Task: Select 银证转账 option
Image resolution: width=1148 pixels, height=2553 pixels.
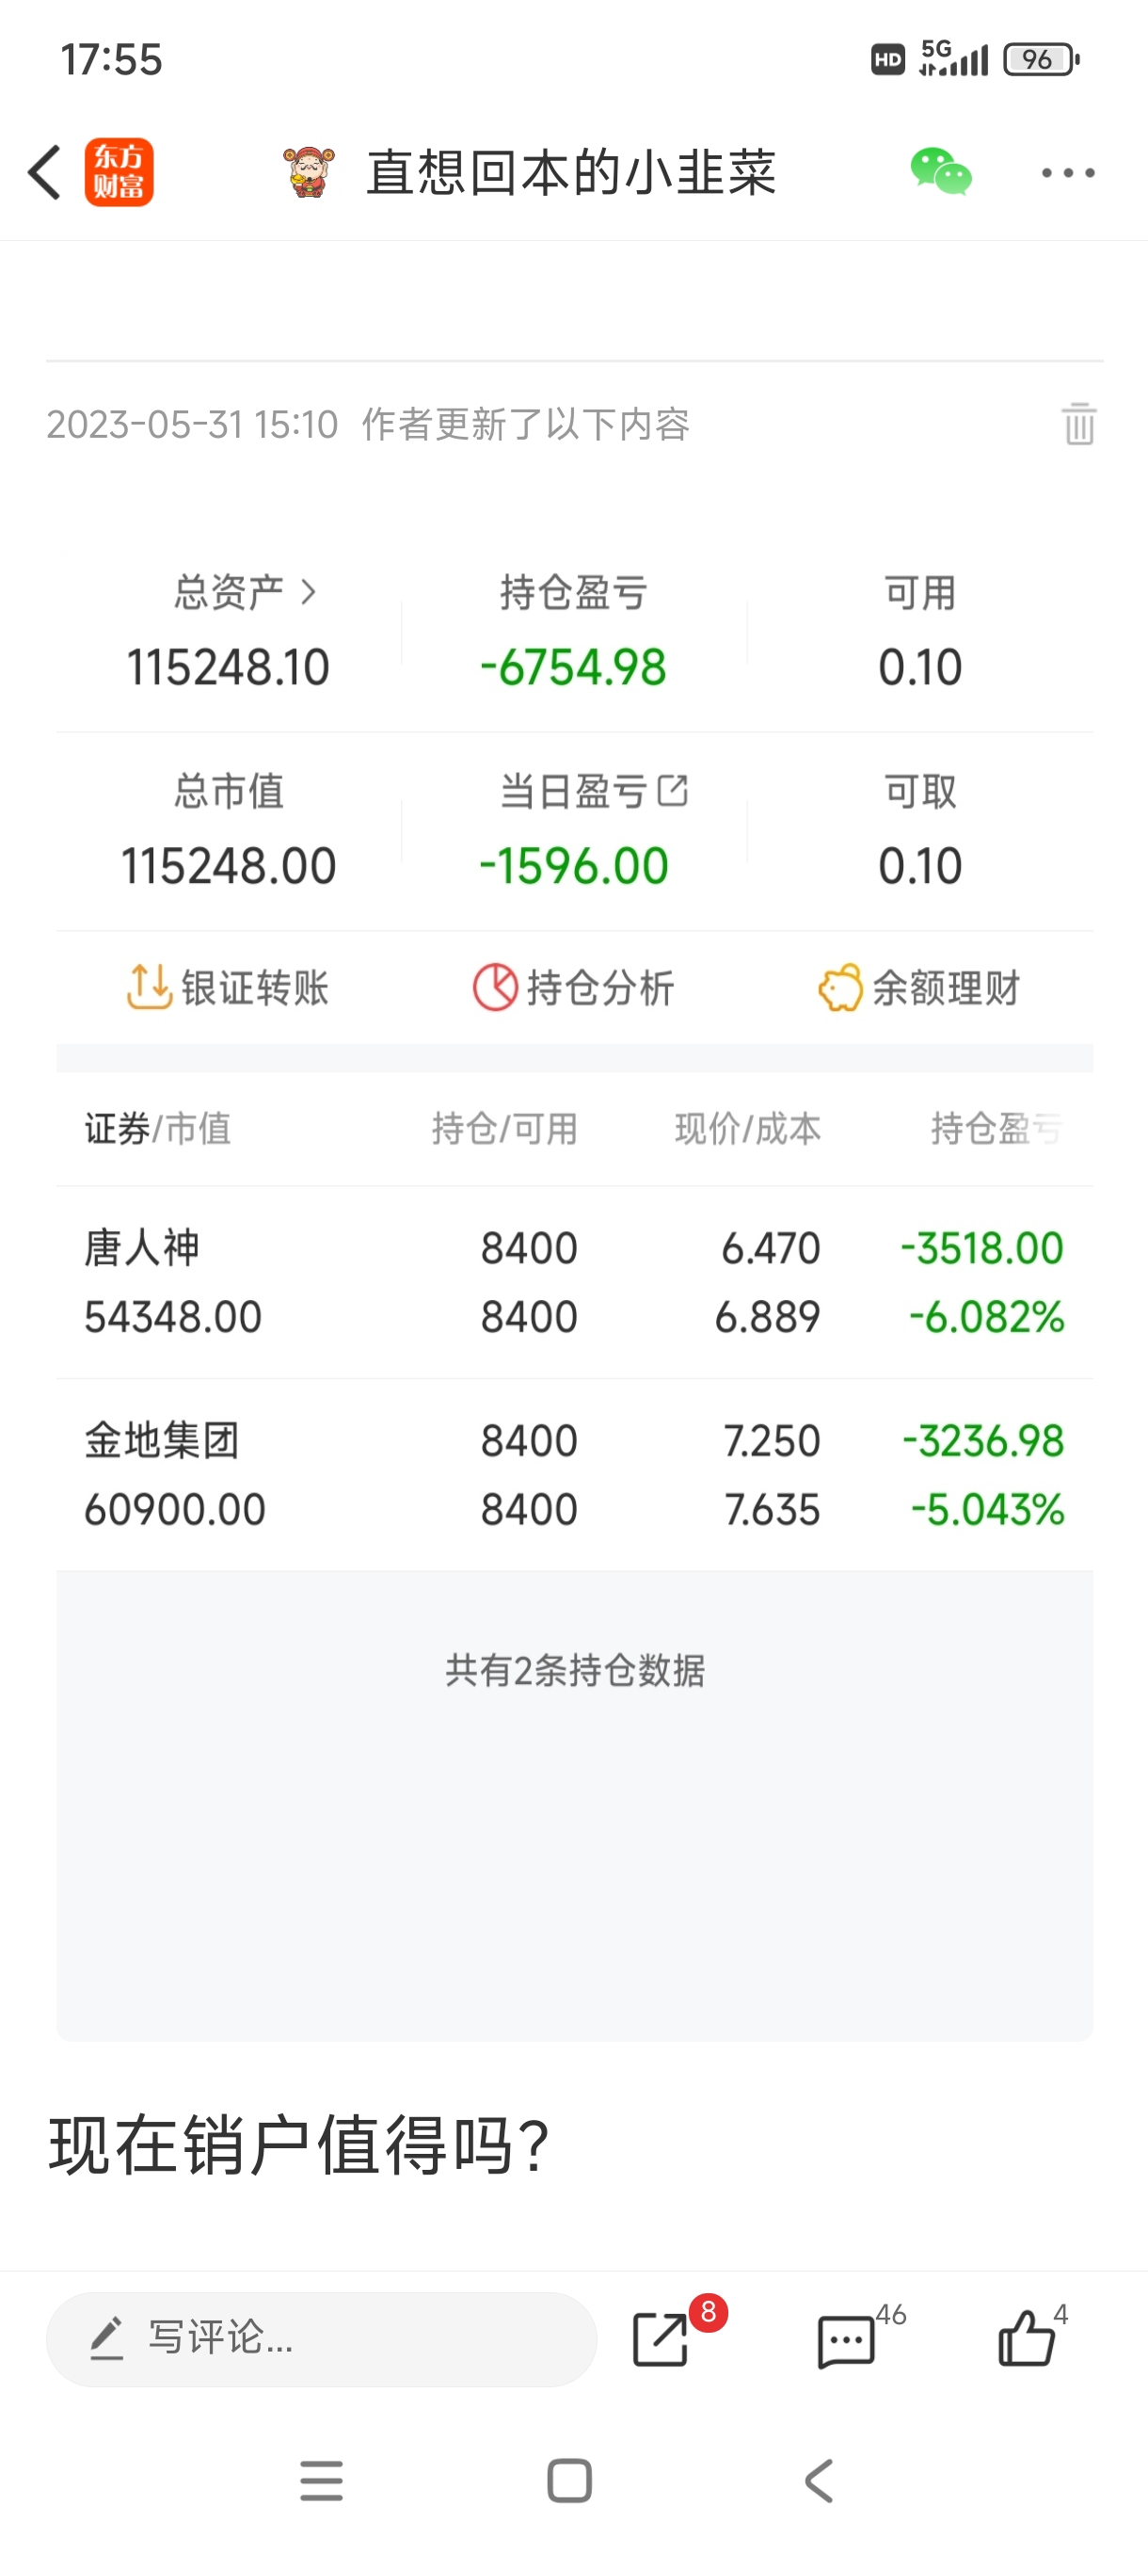Action: [228, 987]
